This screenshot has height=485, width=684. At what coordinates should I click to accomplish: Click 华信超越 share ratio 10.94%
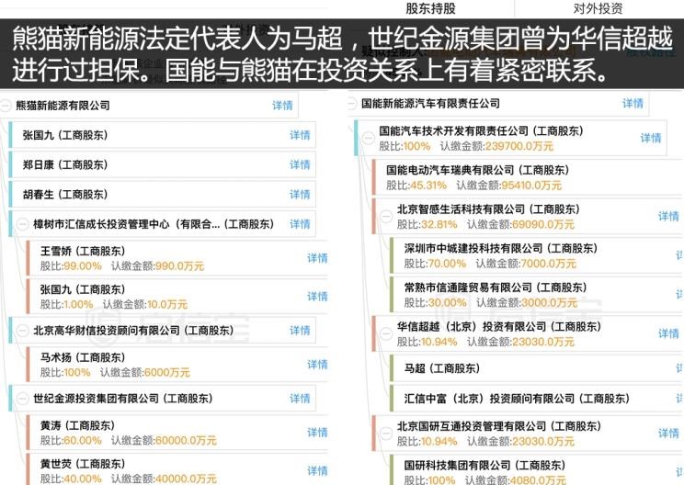(439, 342)
